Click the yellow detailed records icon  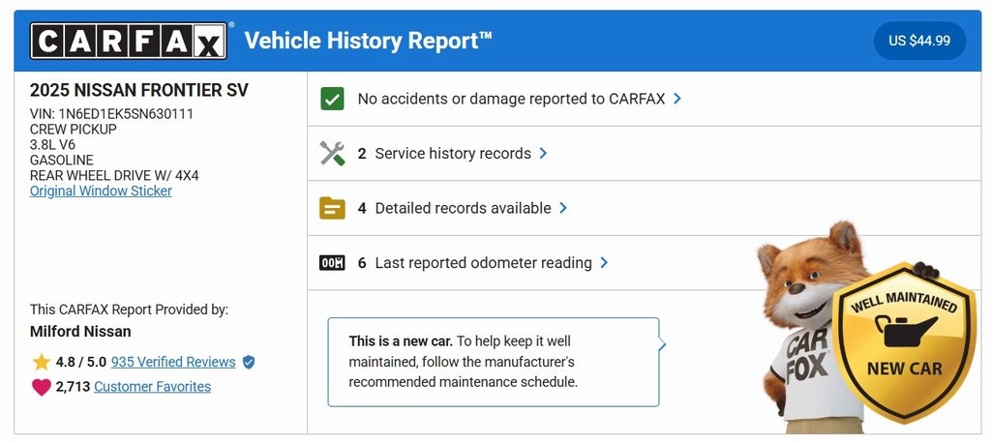[x=332, y=208]
